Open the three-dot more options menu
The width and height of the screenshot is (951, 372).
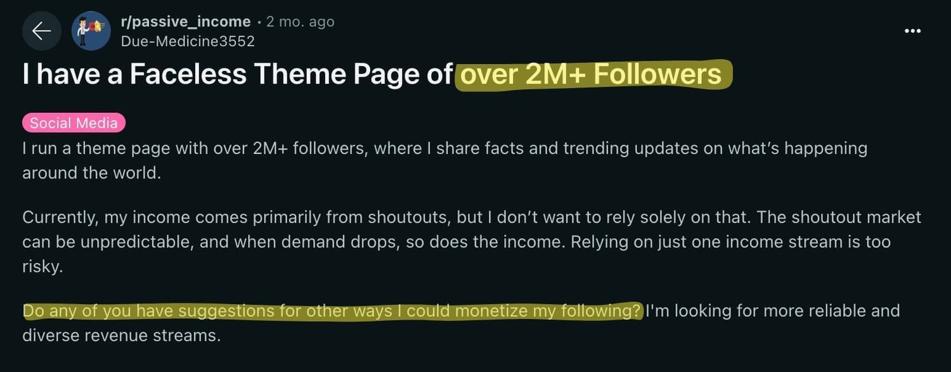pyautogui.click(x=912, y=31)
